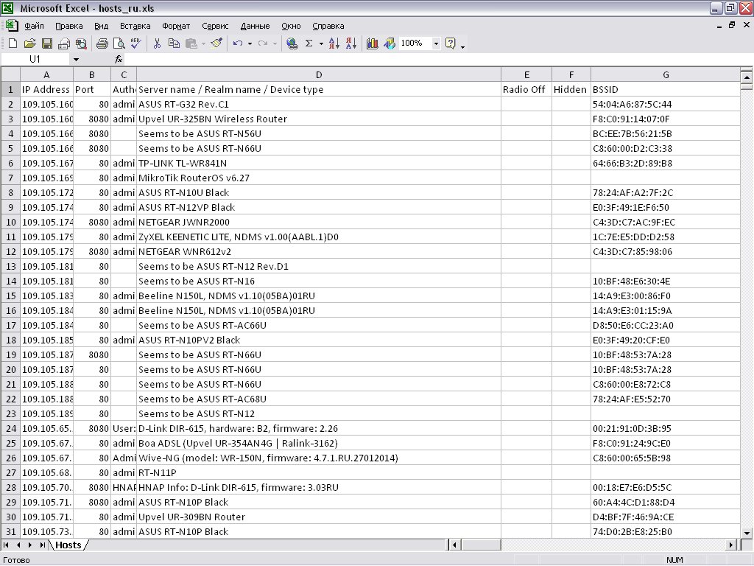
Task: Open the Redo history dropdown arrow
Action: click(x=275, y=43)
